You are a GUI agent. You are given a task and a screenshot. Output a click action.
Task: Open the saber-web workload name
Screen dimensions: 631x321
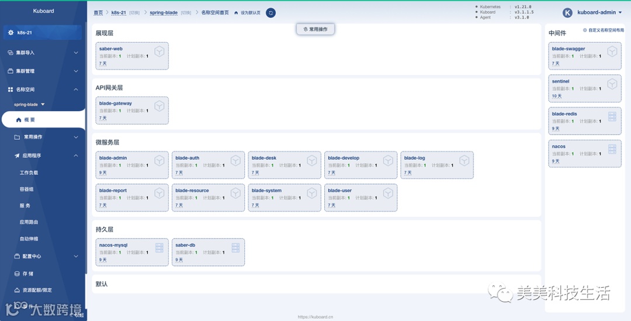pyautogui.click(x=110, y=49)
